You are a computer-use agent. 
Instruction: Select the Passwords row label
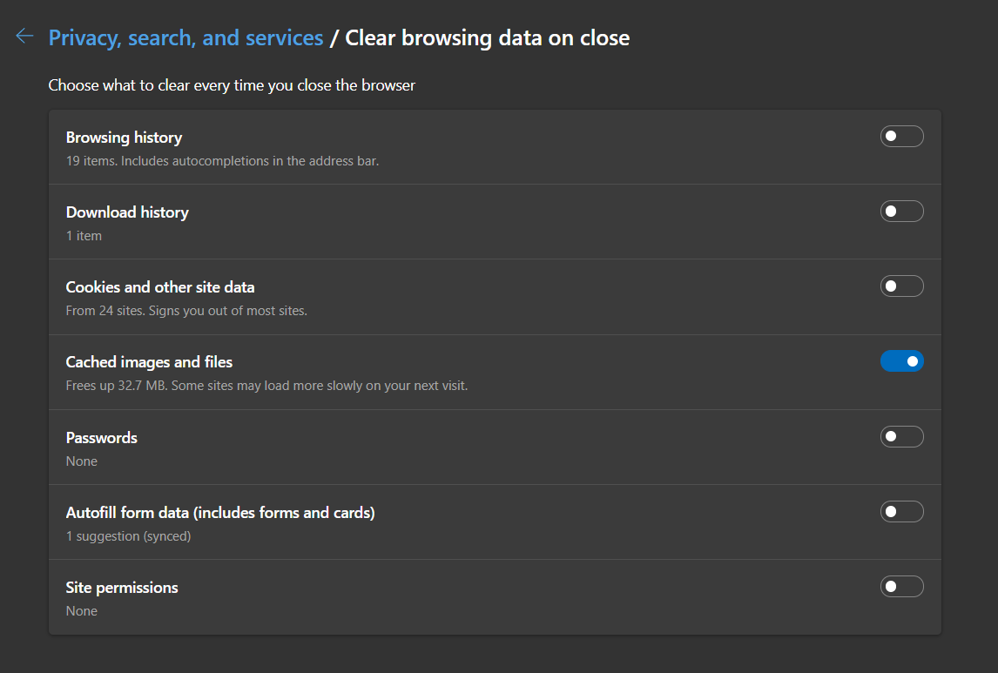click(x=102, y=438)
